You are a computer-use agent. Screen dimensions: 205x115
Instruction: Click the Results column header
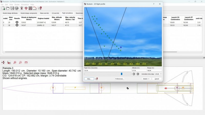coord(17,18)
